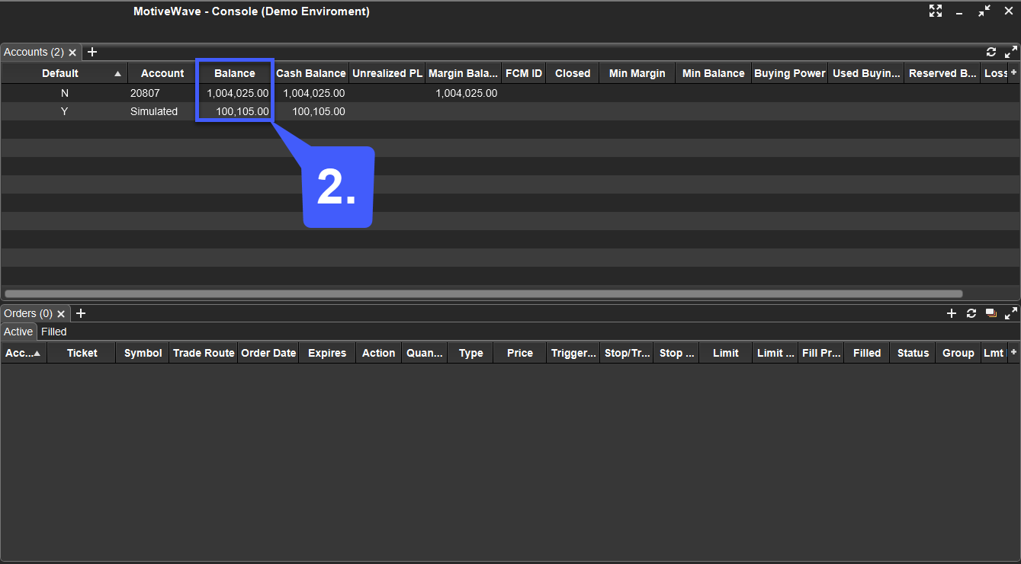Viewport: 1021px width, 564px height.
Task: Close the Accounts (2) tab
Action: click(72, 53)
